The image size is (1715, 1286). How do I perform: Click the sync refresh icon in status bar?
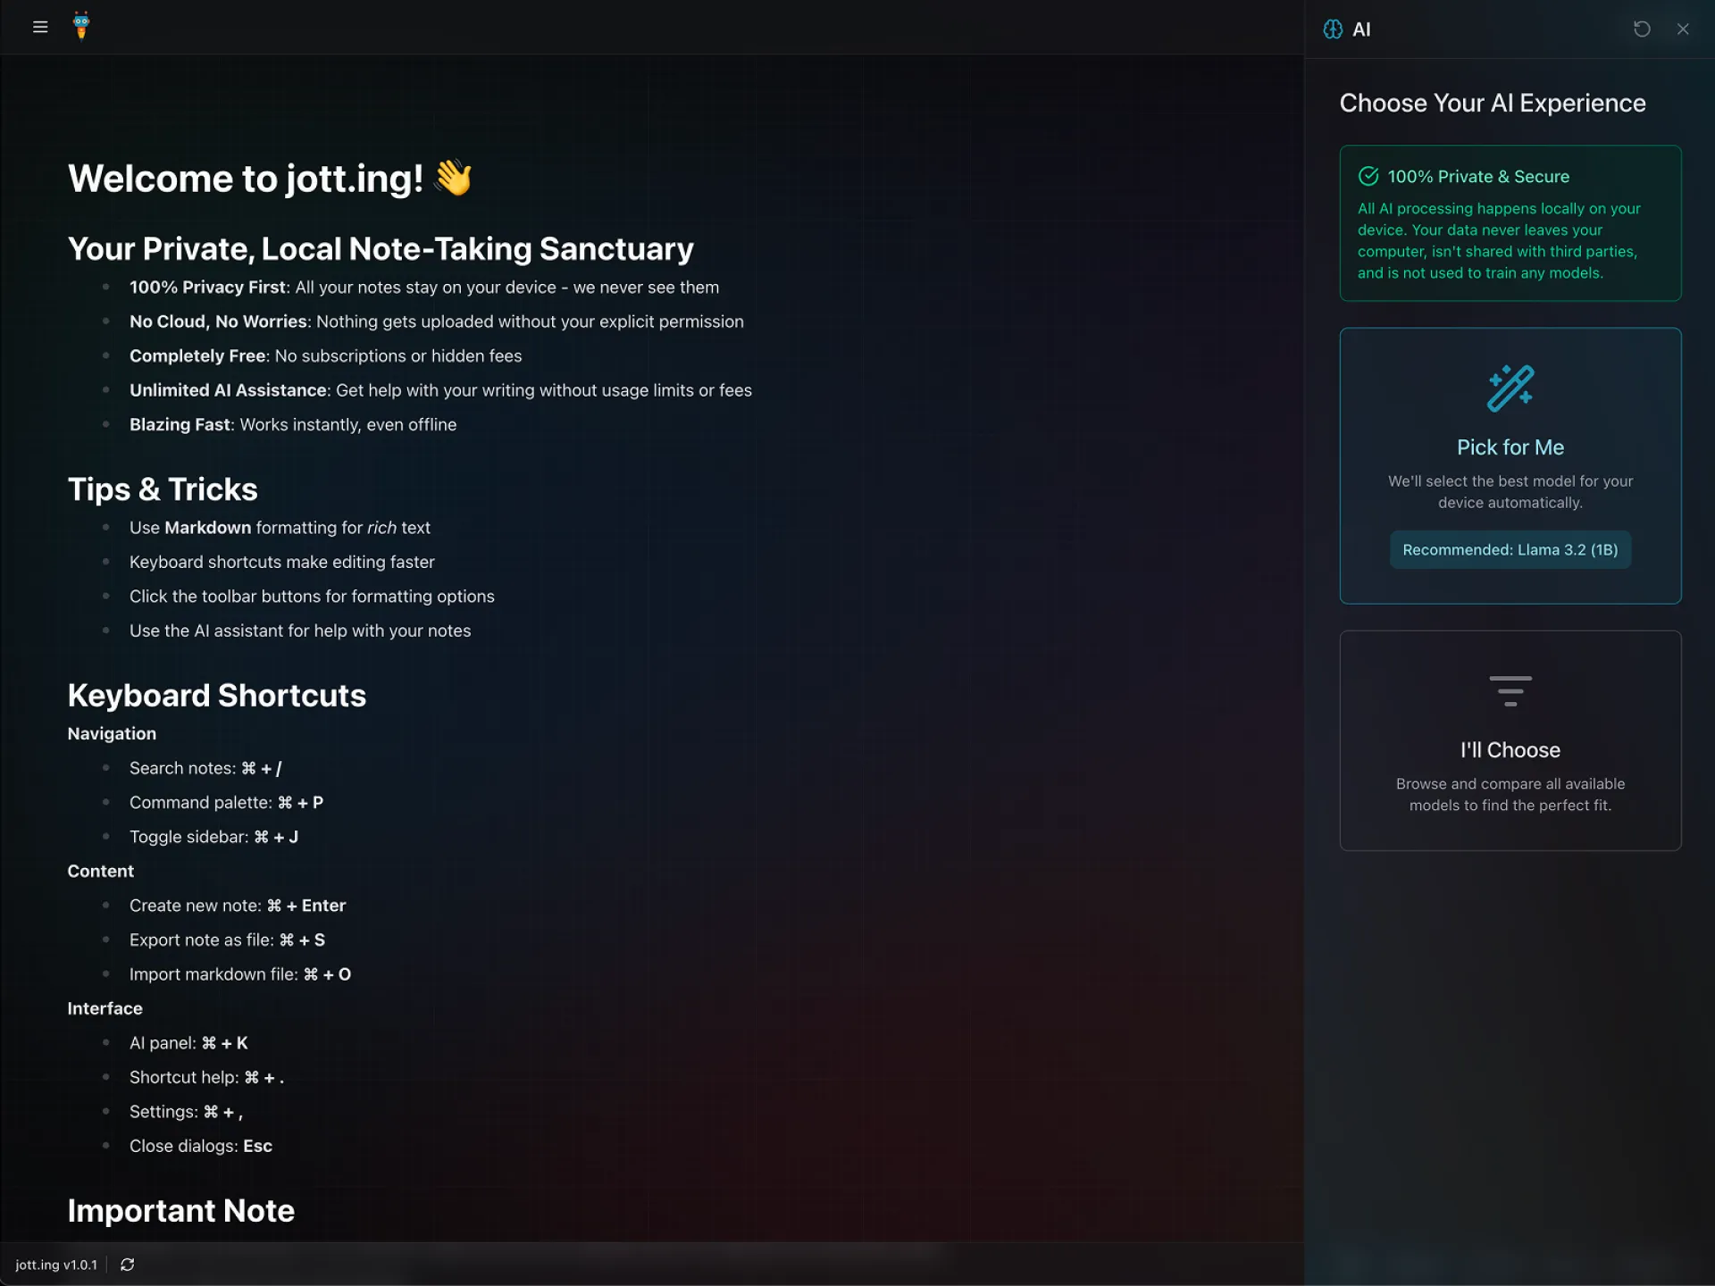(128, 1265)
